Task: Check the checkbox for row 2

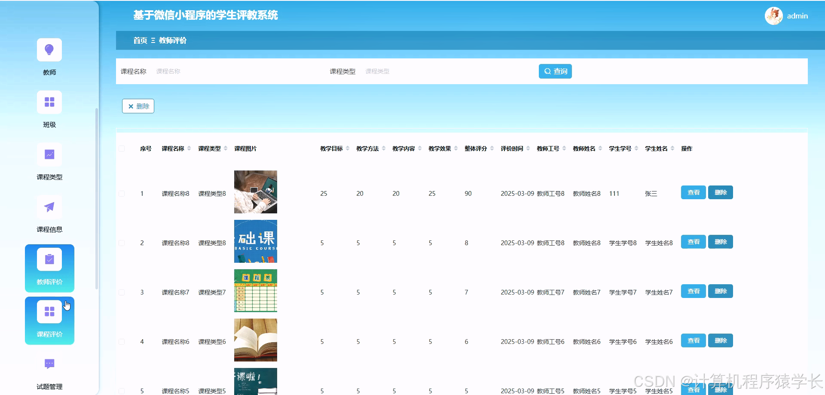Action: pyautogui.click(x=122, y=243)
